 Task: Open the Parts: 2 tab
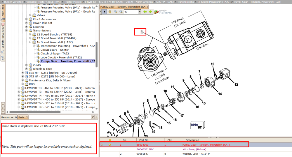point(23,117)
